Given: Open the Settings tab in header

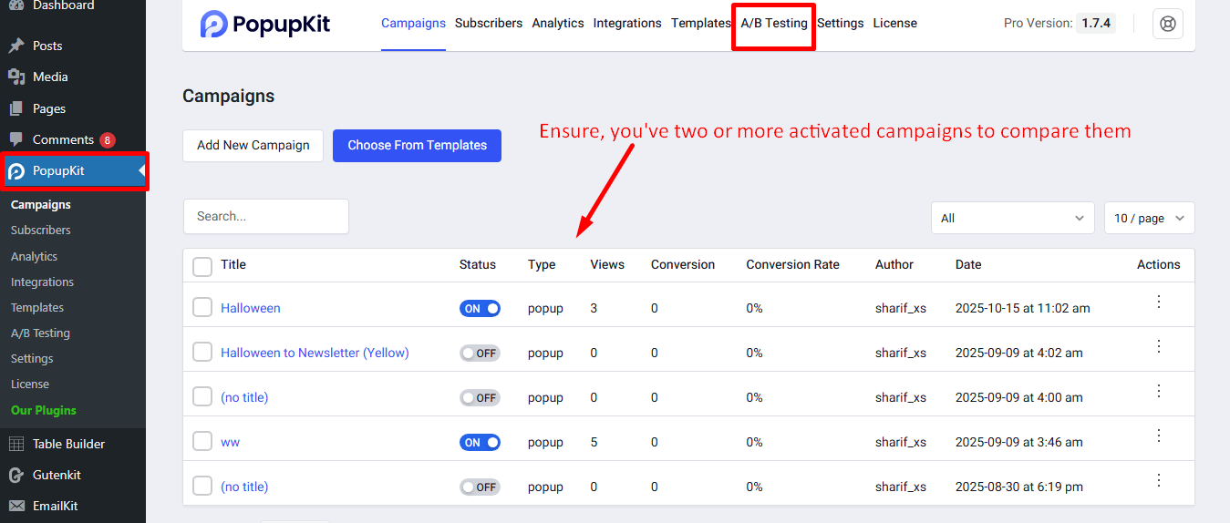Looking at the screenshot, I should pos(841,23).
